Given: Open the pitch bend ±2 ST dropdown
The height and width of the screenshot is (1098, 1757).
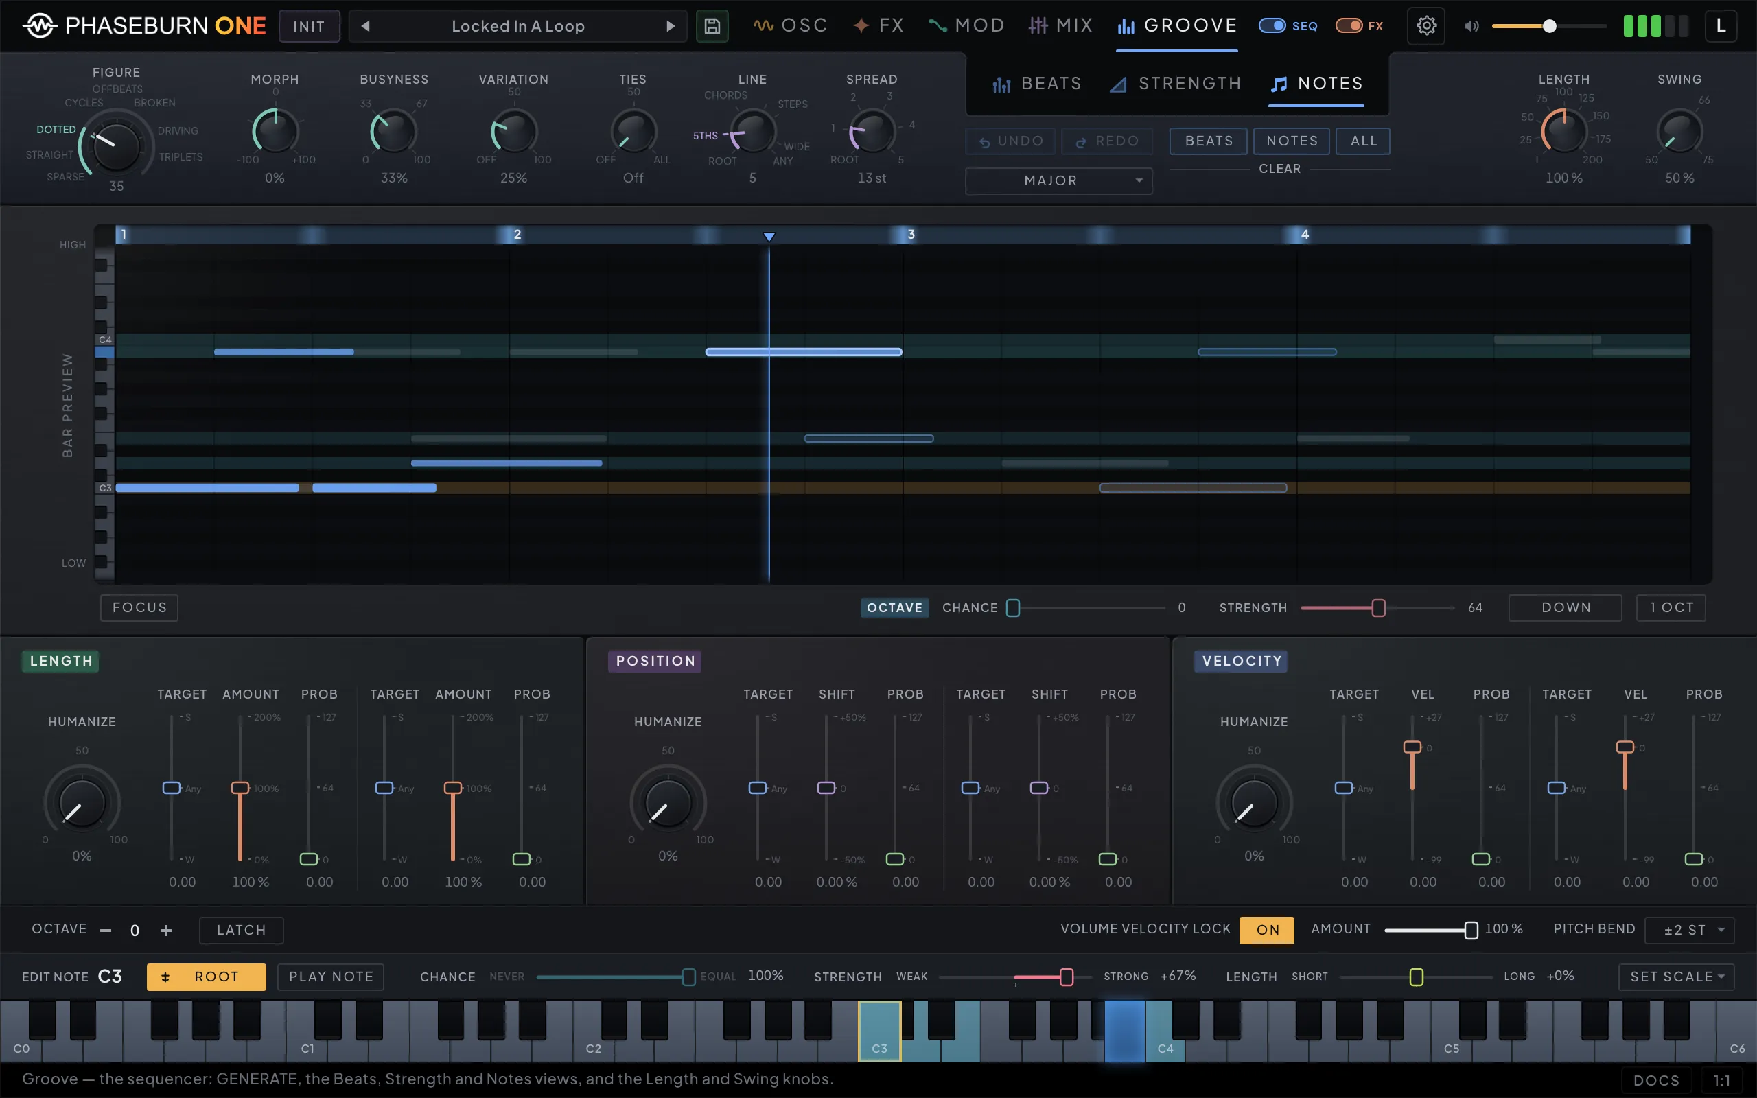Looking at the screenshot, I should pos(1690,931).
